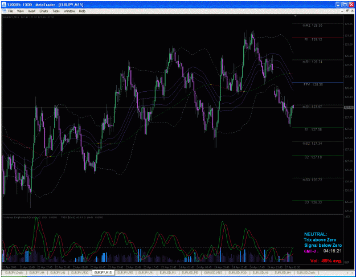The image size is (356, 277).
Task: Open the Window menu
Action: click(x=69, y=11)
